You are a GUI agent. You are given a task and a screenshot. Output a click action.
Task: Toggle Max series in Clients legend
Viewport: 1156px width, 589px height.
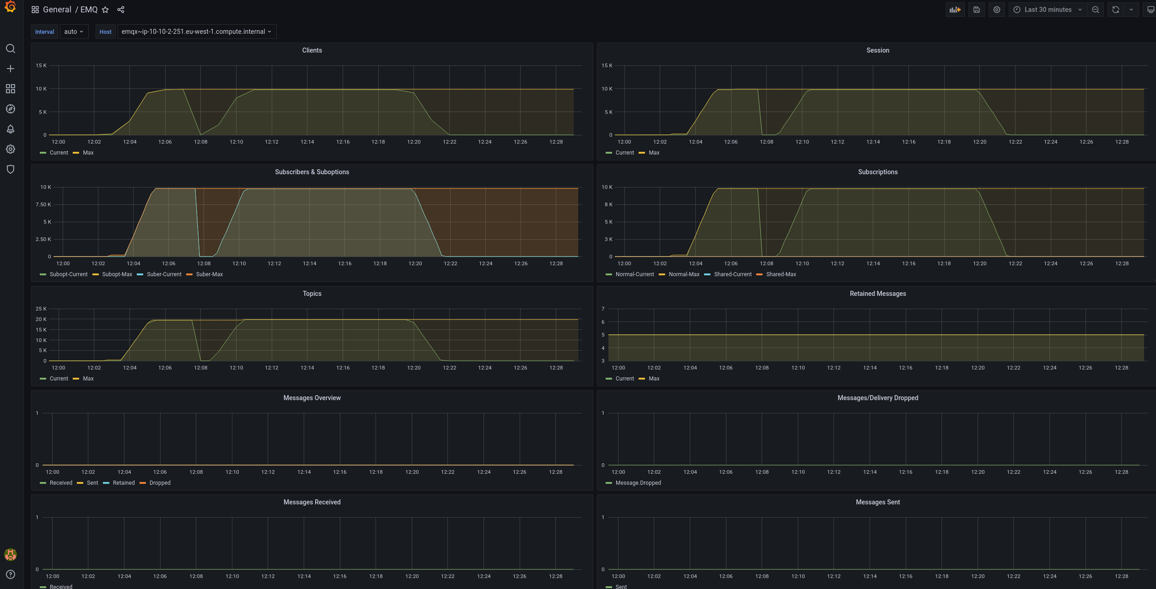click(x=88, y=153)
